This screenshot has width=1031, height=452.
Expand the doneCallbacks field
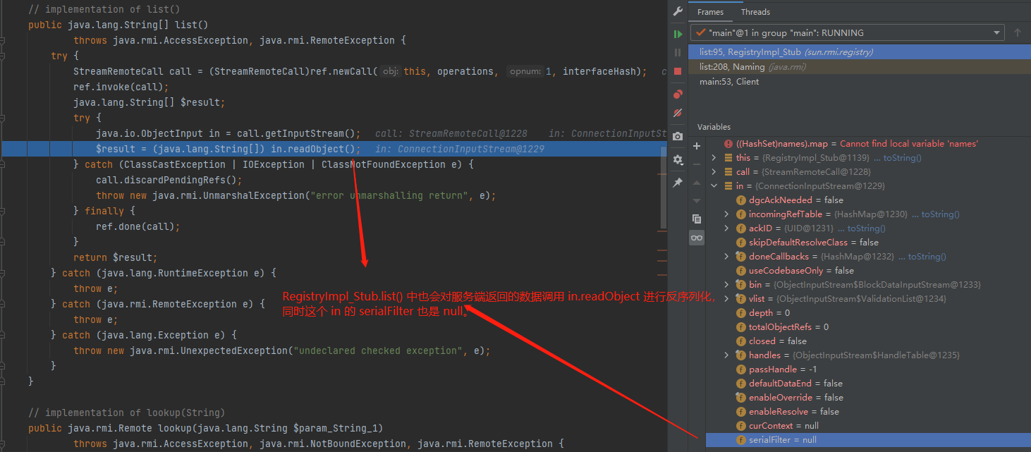pyautogui.click(x=727, y=257)
